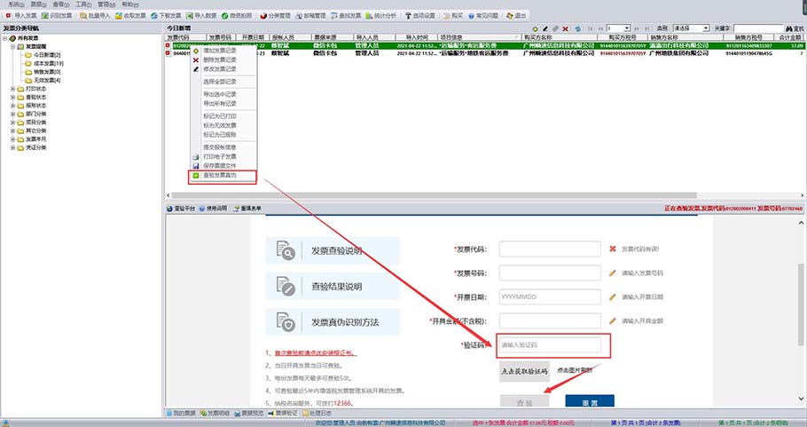
Task: Expand the 部门分类 tree folder
Action: click(x=12, y=114)
